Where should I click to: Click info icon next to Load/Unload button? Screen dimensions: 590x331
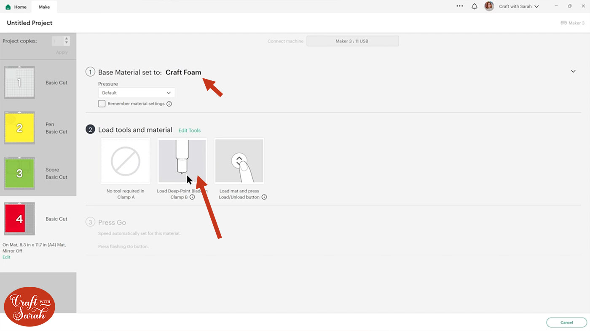coord(264,197)
